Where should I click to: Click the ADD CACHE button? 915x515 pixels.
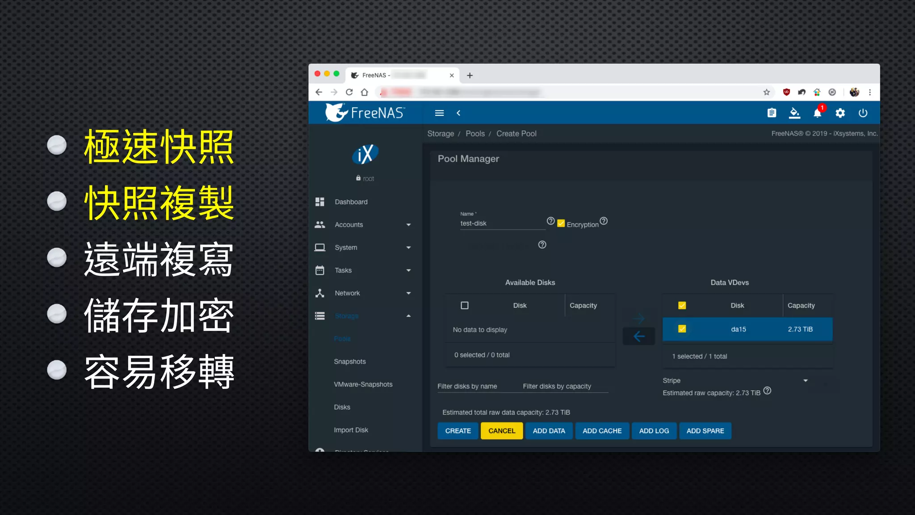coord(602,431)
